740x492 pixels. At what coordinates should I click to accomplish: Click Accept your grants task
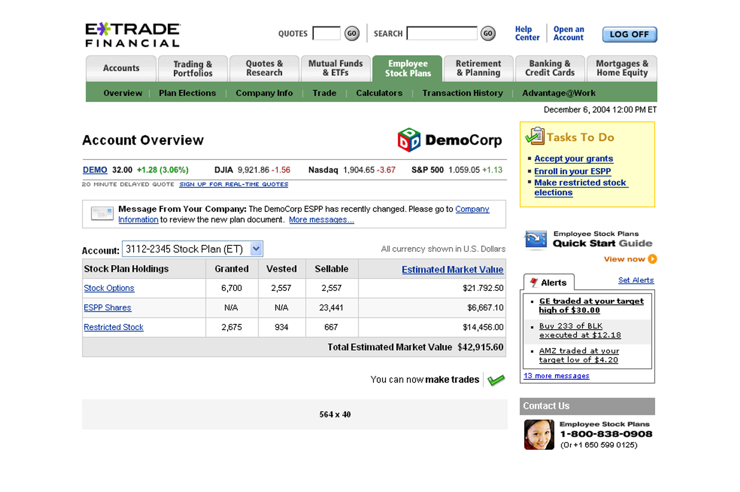[574, 159]
